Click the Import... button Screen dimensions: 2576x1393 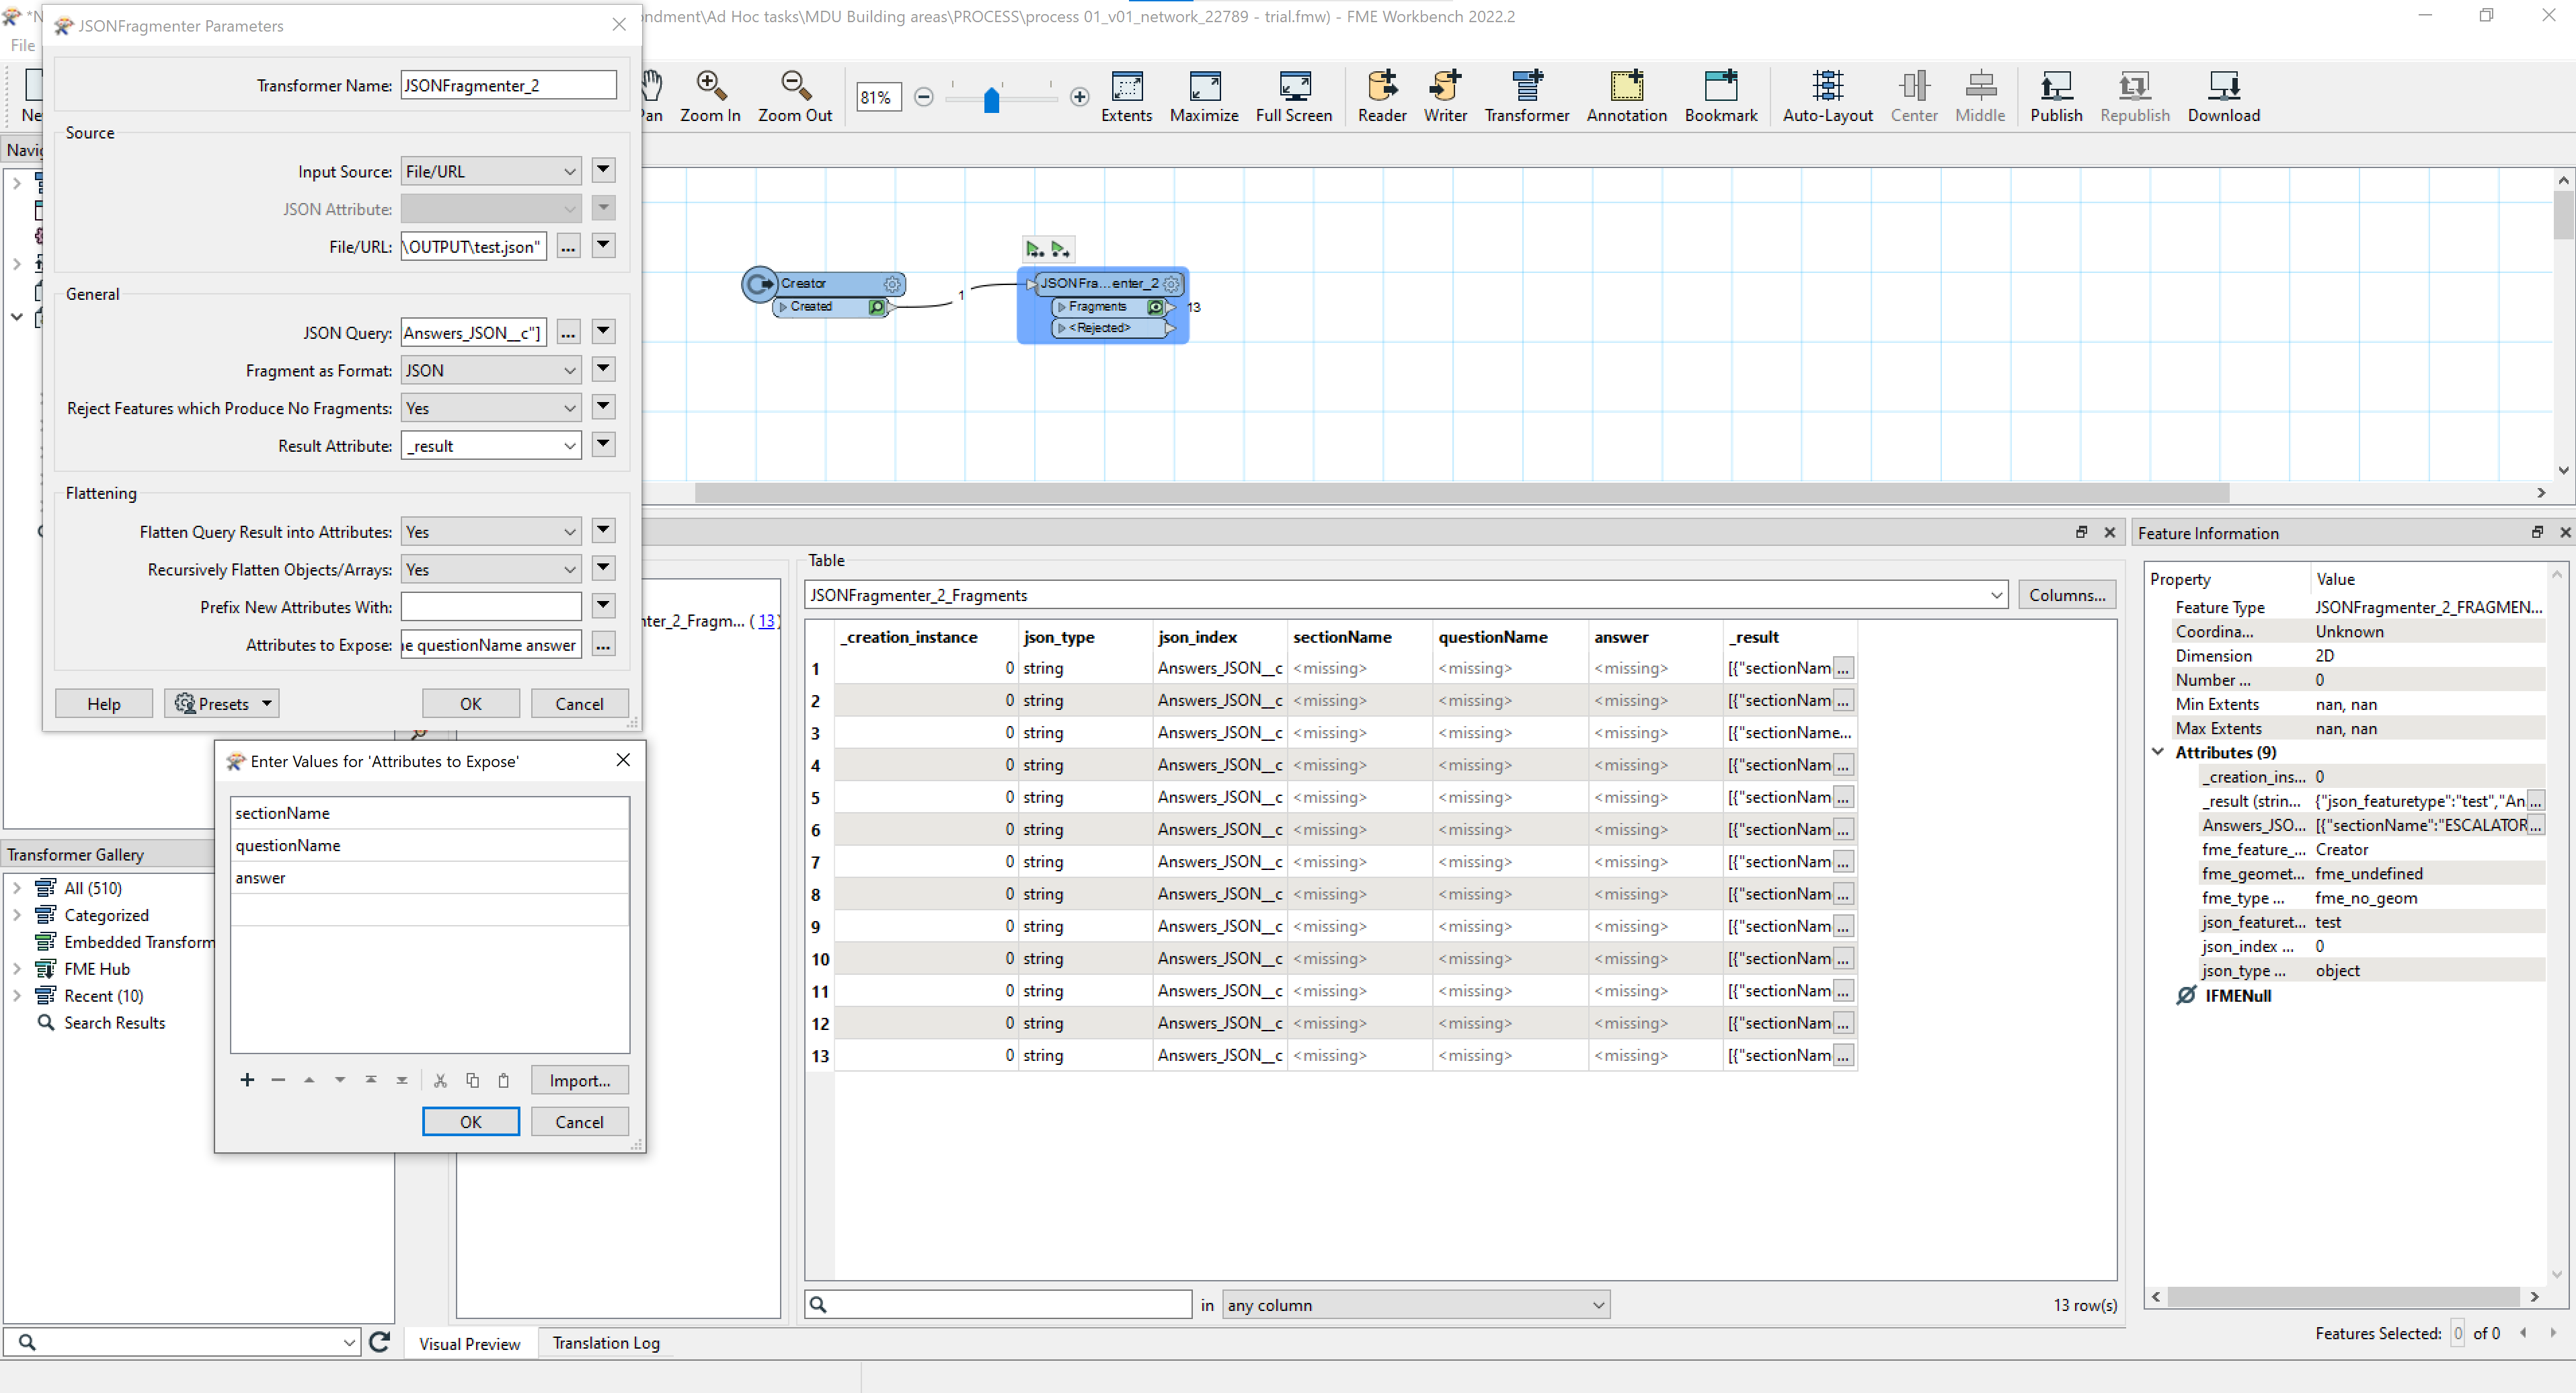pos(580,1080)
